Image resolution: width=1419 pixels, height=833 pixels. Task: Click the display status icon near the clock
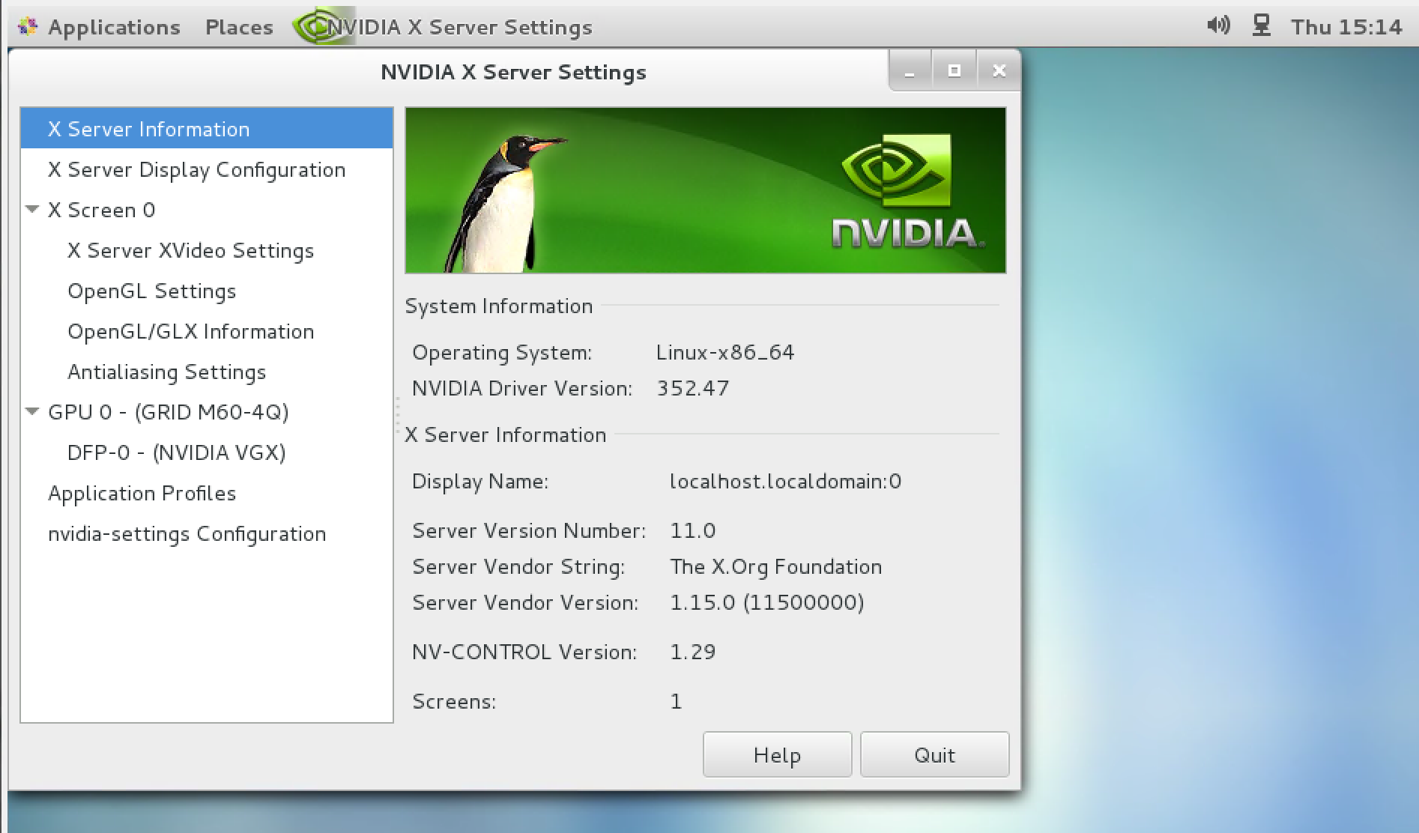[x=1262, y=25]
